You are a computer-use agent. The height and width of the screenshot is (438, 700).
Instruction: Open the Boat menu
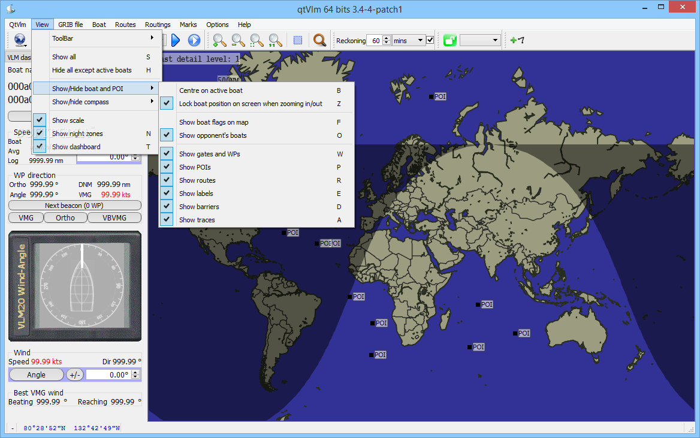[99, 25]
